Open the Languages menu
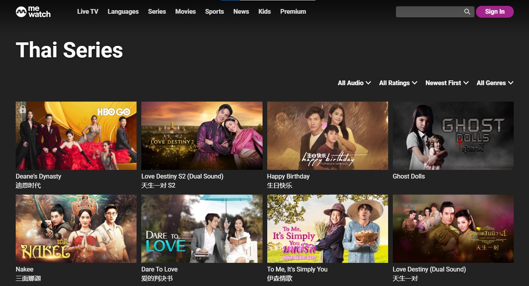 pos(123,12)
